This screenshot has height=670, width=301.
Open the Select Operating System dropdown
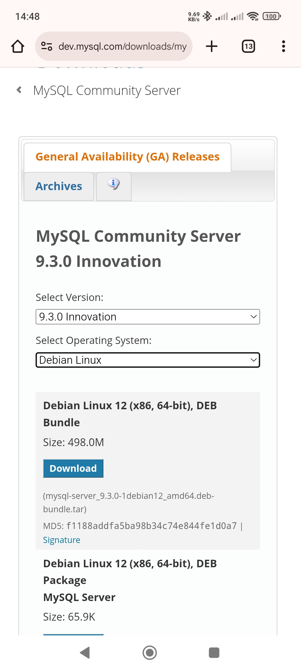coord(148,360)
